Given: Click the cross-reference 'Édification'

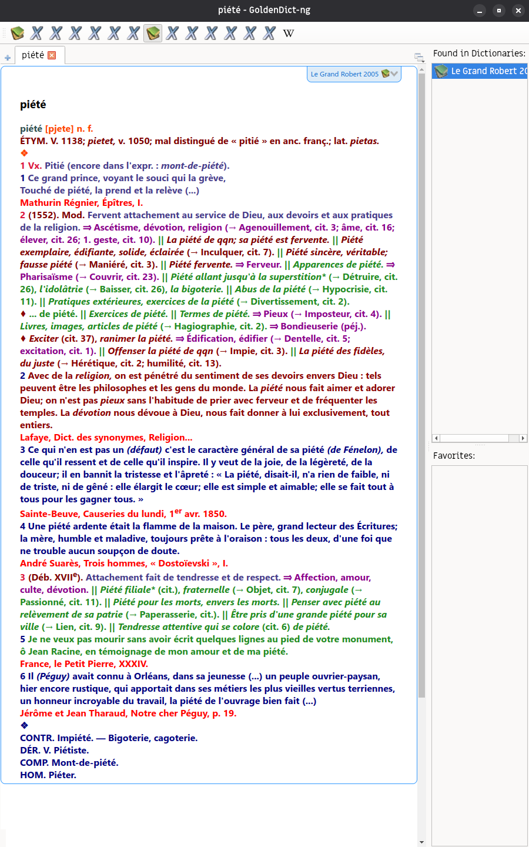Looking at the screenshot, I should (212, 339).
